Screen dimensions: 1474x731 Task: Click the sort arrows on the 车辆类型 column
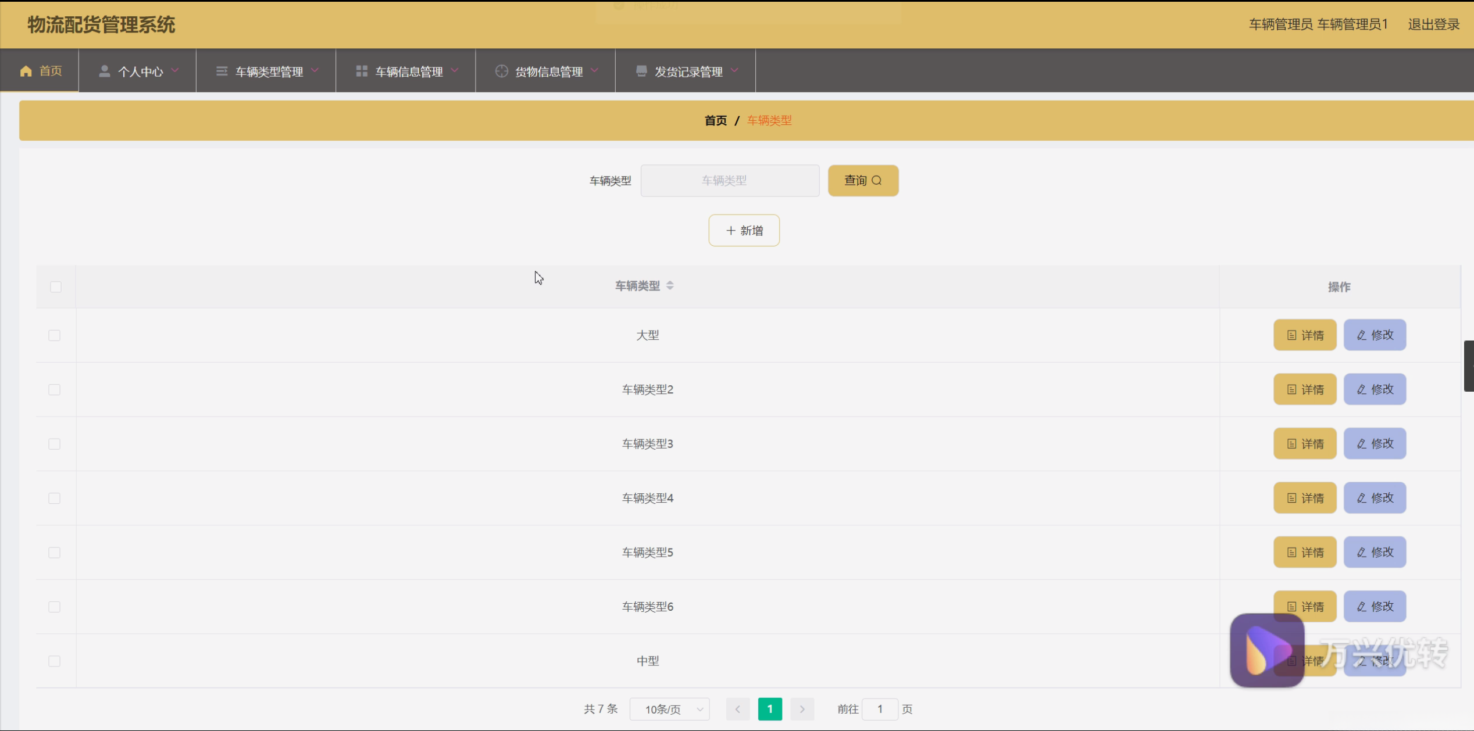pyautogui.click(x=670, y=285)
